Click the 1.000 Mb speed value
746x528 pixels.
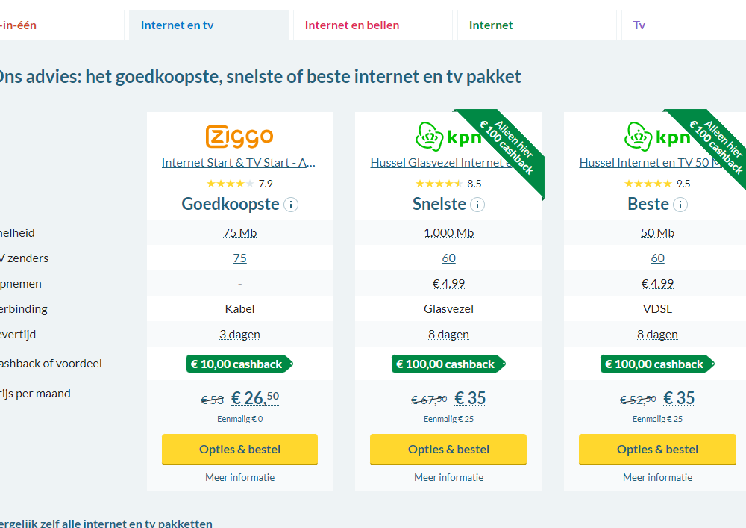coord(448,233)
